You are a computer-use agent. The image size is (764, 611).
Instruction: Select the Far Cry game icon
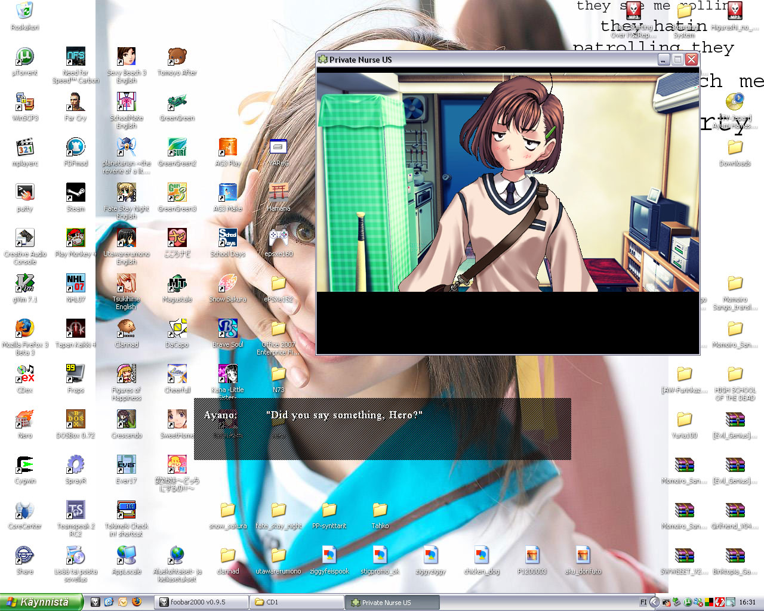point(76,102)
